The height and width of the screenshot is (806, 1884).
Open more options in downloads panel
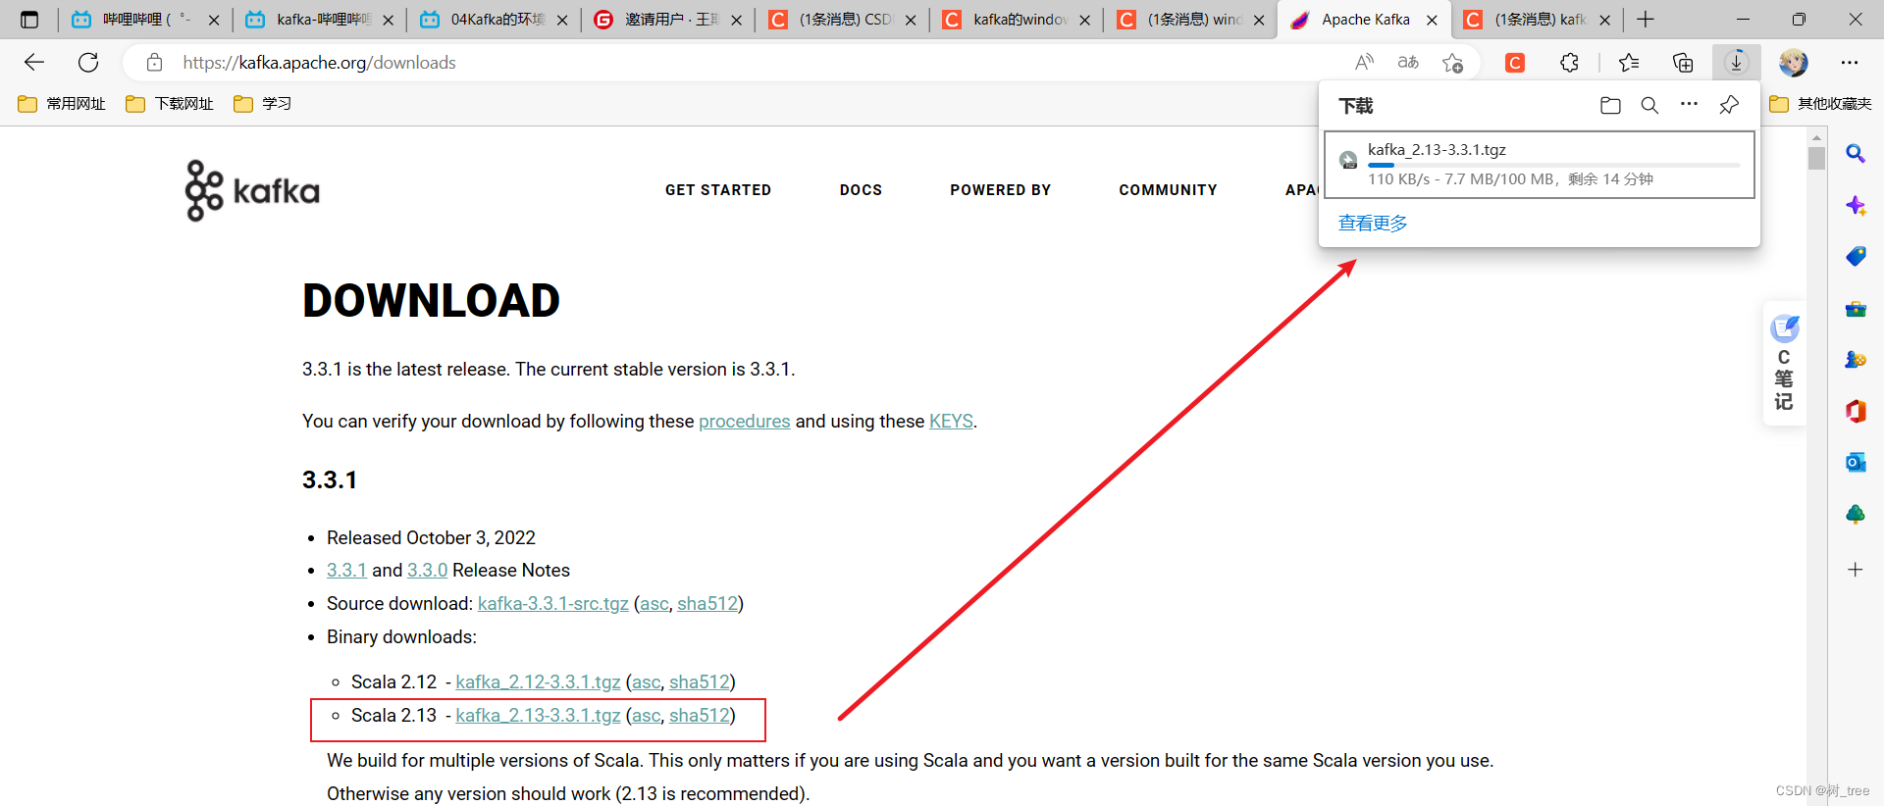tap(1689, 104)
